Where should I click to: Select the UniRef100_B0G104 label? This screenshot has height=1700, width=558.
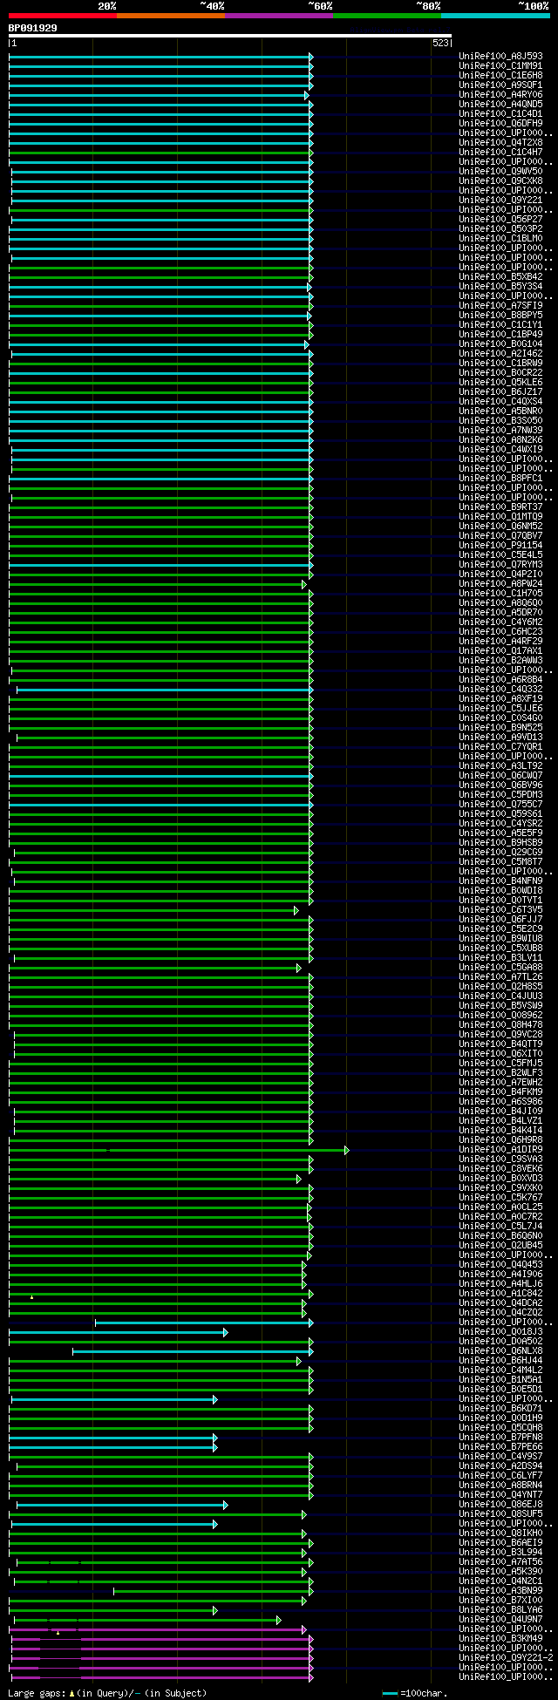tap(500, 344)
